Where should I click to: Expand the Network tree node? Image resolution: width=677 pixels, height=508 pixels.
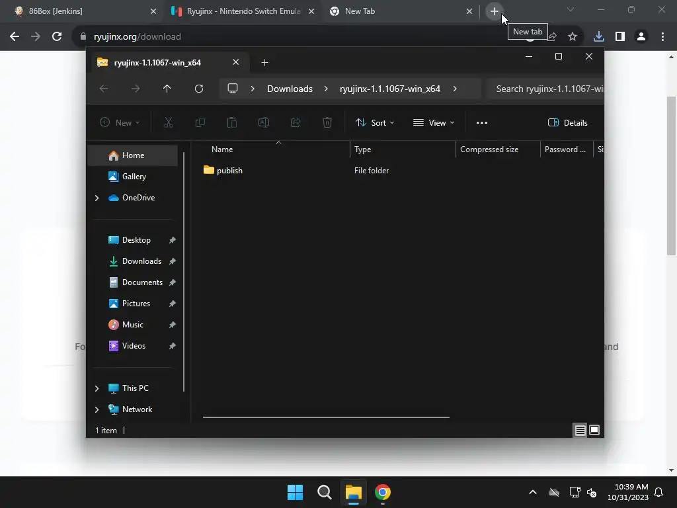[97, 409]
